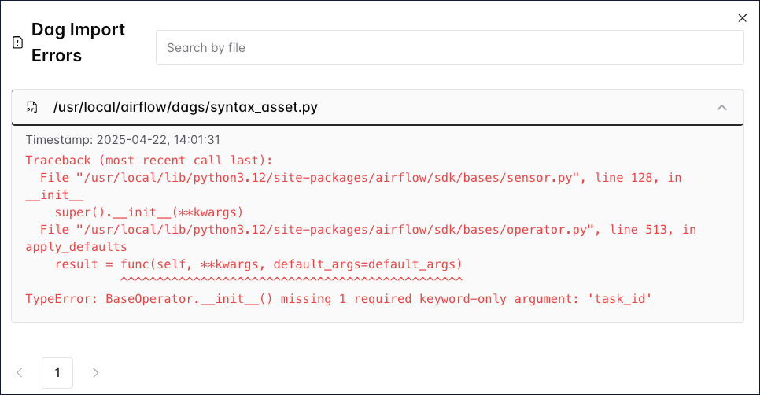
Task: Collapse the syntax_asset.py error chevron
Action: tap(721, 107)
